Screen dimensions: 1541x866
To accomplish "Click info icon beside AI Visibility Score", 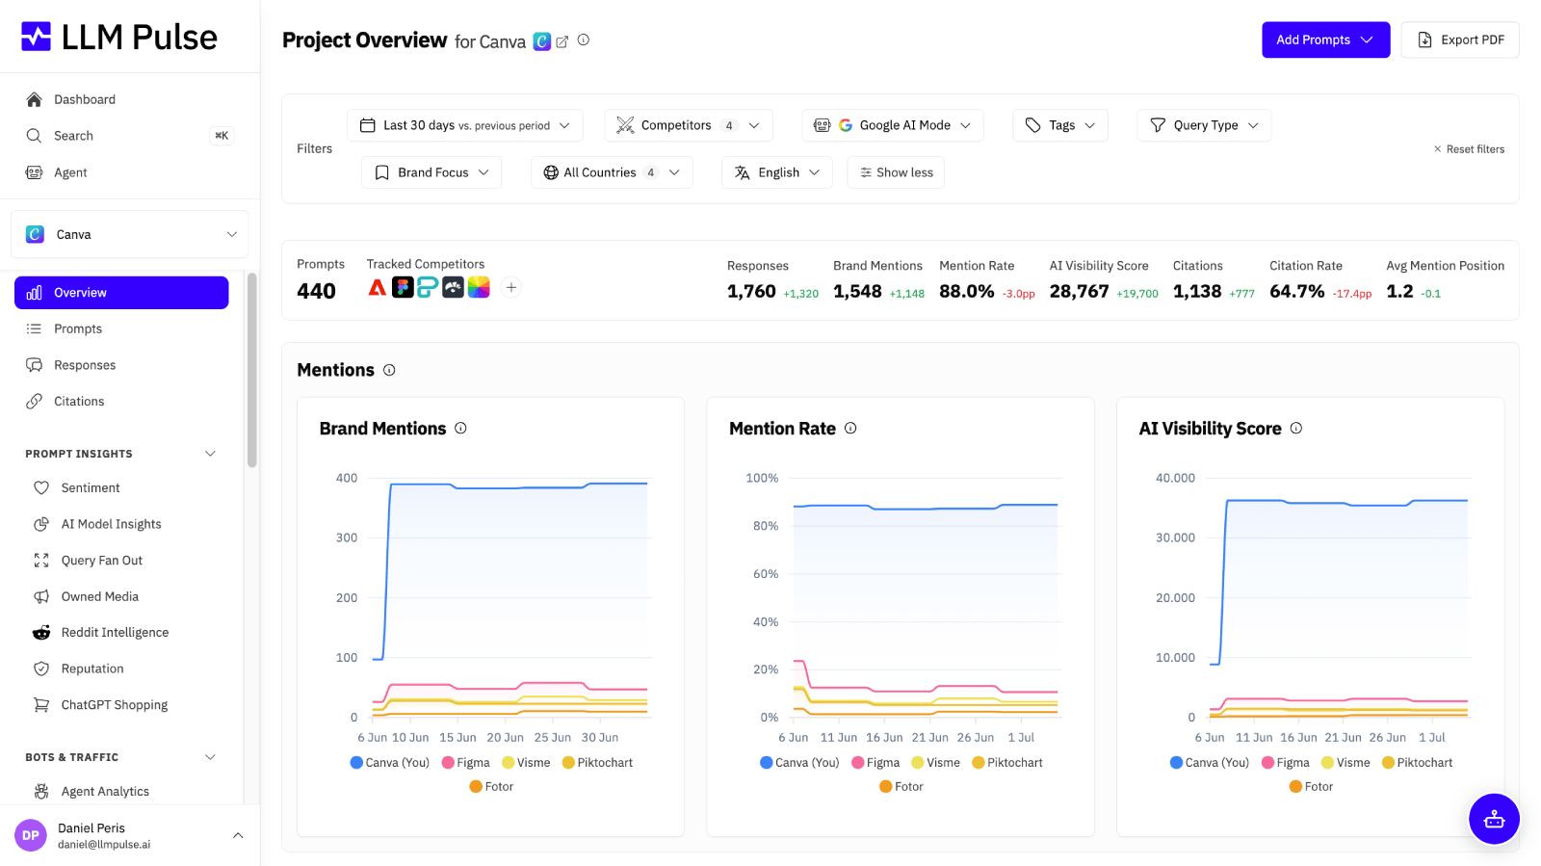I will [x=1296, y=429].
